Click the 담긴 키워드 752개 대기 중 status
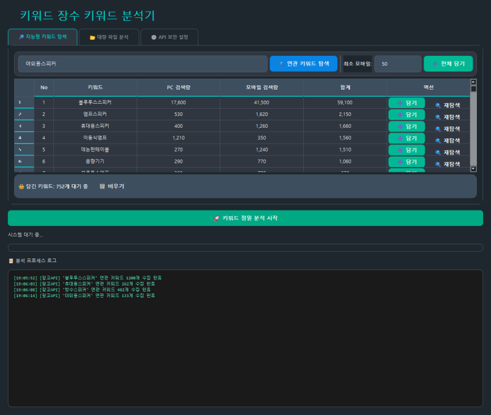The width and height of the screenshot is (491, 415). pyautogui.click(x=53, y=187)
